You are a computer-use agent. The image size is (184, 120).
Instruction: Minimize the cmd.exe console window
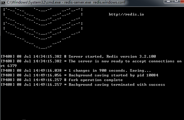168,1
